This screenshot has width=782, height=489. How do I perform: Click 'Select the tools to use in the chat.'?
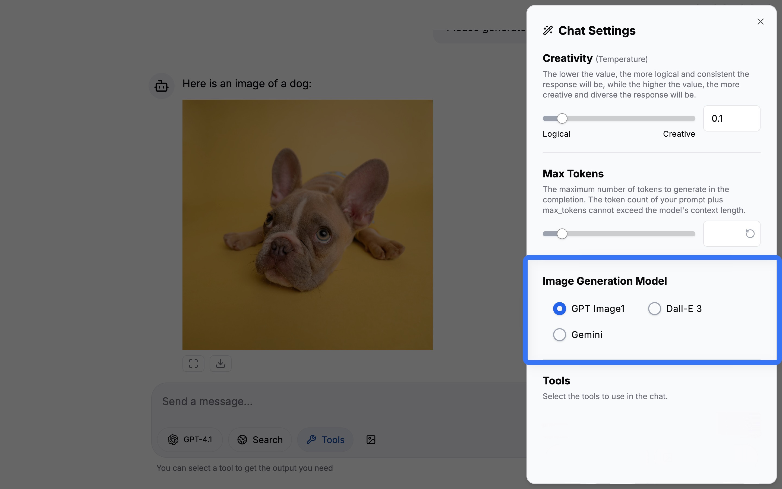click(x=605, y=397)
